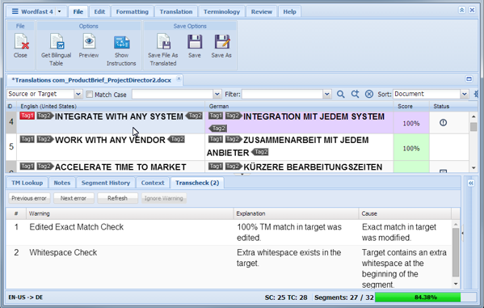The width and height of the screenshot is (484, 308).
Task: Select Edited Exact Match Check warning row
Action: pyautogui.click(x=229, y=232)
